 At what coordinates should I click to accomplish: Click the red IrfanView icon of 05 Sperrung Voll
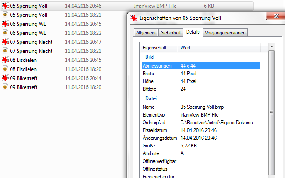[x=5, y=6]
